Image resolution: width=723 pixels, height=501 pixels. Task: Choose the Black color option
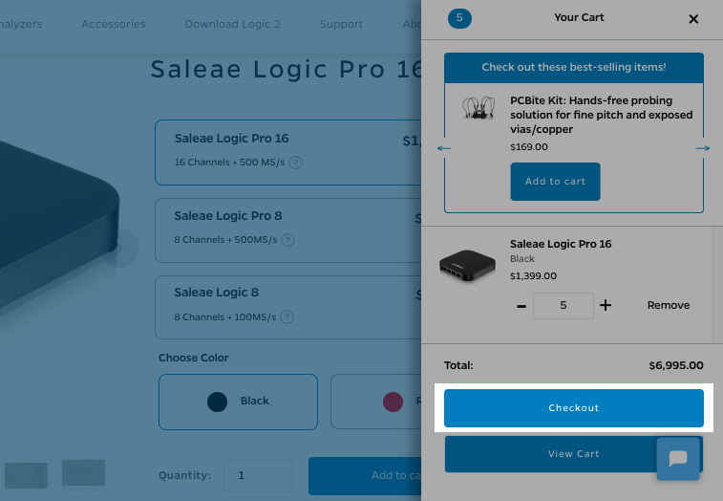tap(238, 402)
